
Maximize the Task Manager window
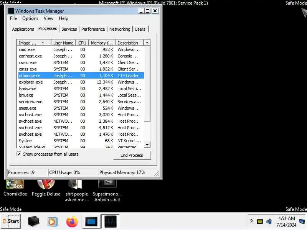coord(148,11)
